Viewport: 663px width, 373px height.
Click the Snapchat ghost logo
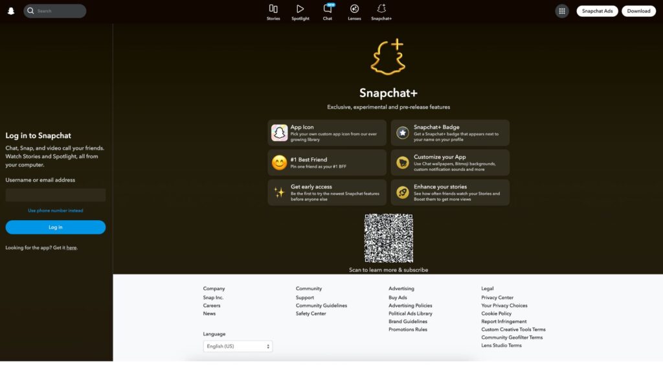(11, 11)
